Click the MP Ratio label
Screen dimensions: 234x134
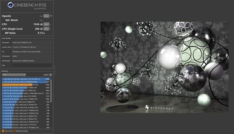(x=10, y=33)
